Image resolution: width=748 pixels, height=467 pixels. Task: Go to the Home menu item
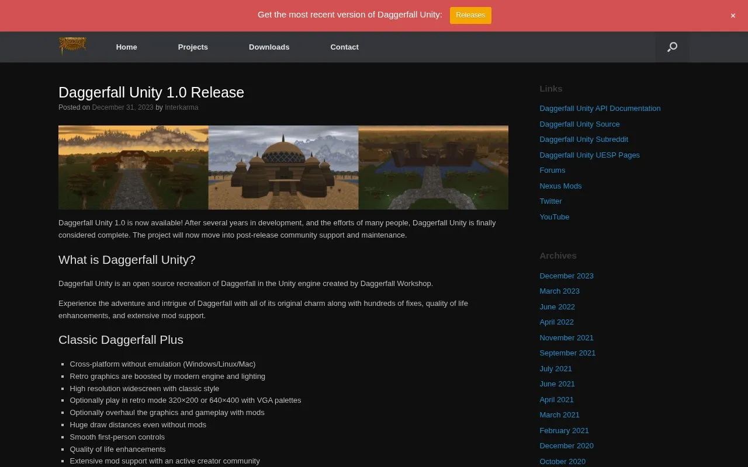pyautogui.click(x=127, y=47)
